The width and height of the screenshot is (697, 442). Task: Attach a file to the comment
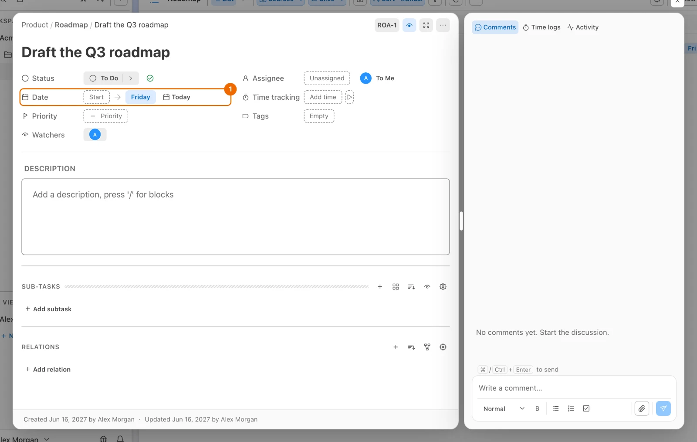(x=642, y=408)
